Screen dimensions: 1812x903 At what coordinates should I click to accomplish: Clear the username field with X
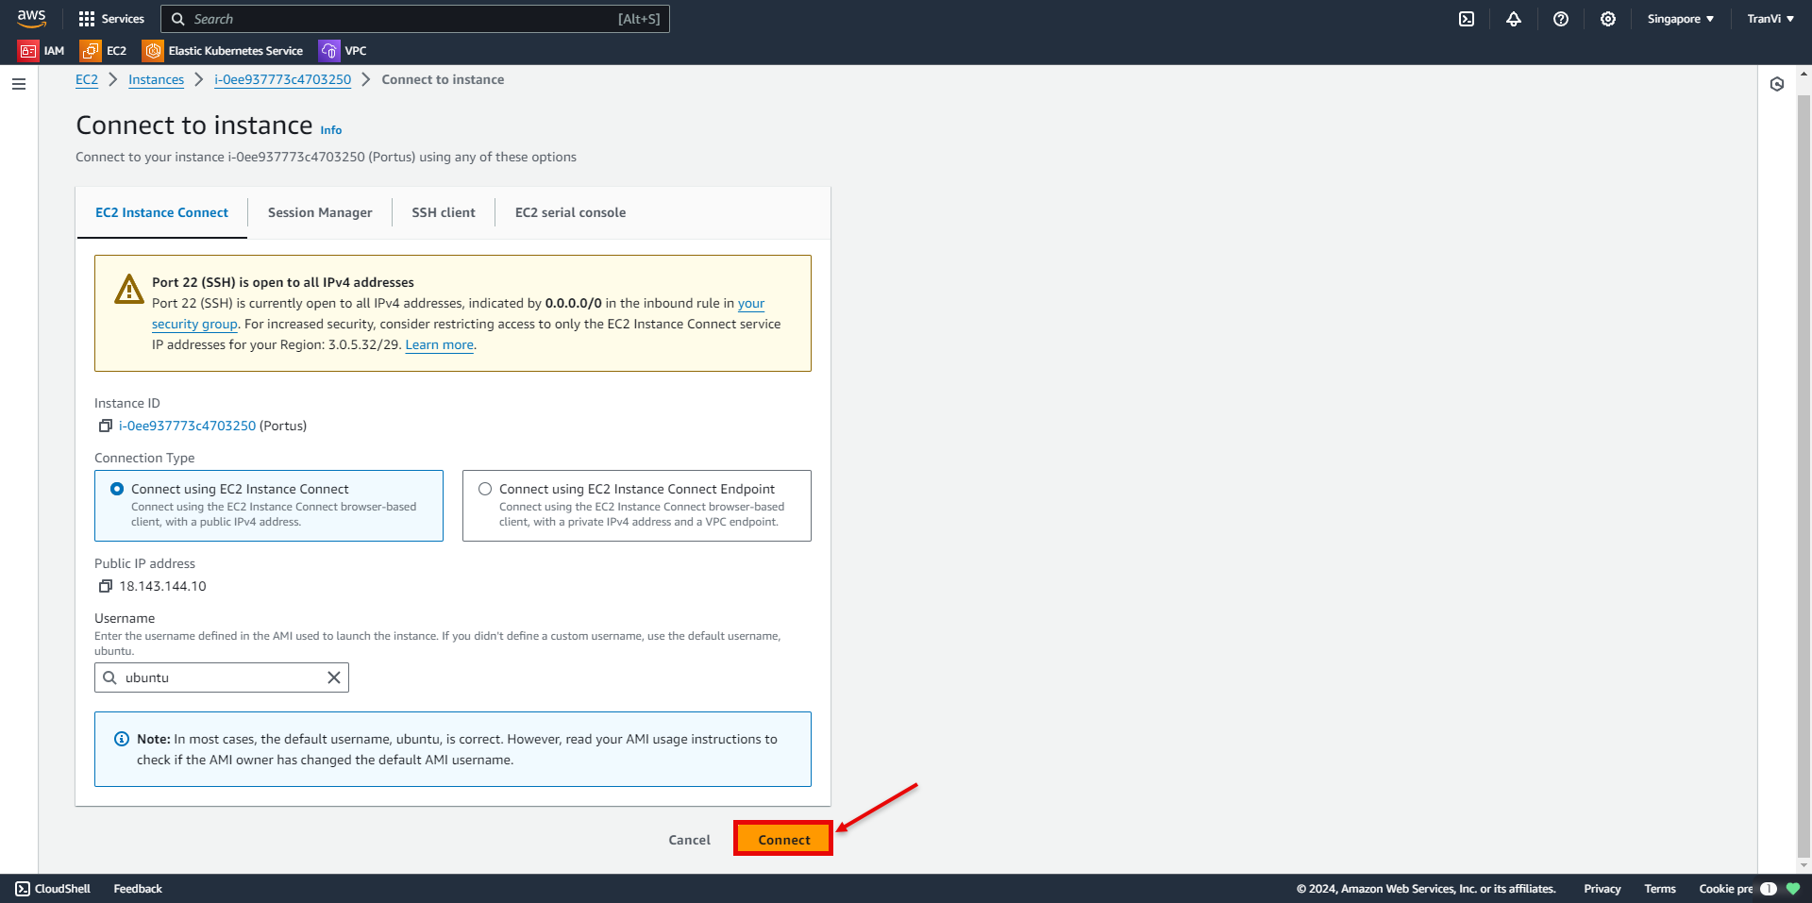(x=334, y=677)
